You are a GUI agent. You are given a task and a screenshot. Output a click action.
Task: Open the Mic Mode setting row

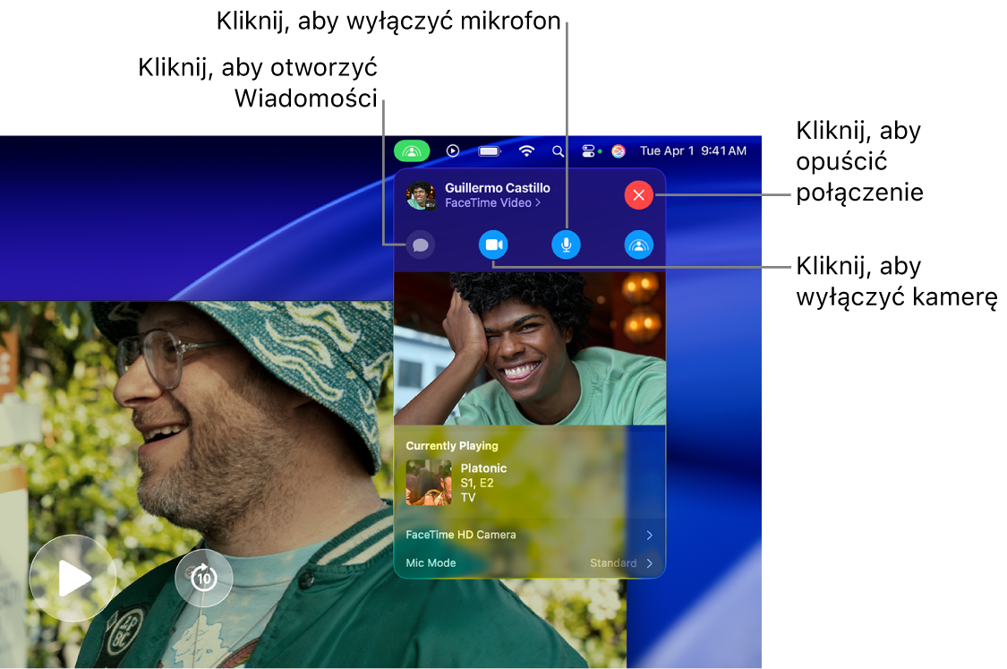tap(529, 563)
